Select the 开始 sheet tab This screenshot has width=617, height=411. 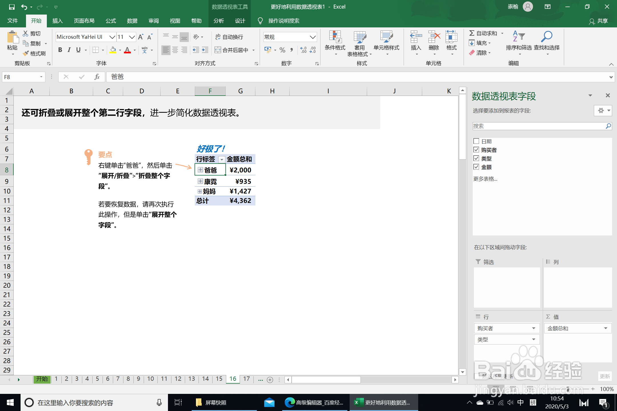[42, 379]
